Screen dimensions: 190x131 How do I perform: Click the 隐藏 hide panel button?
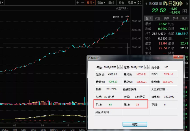[132, 3]
